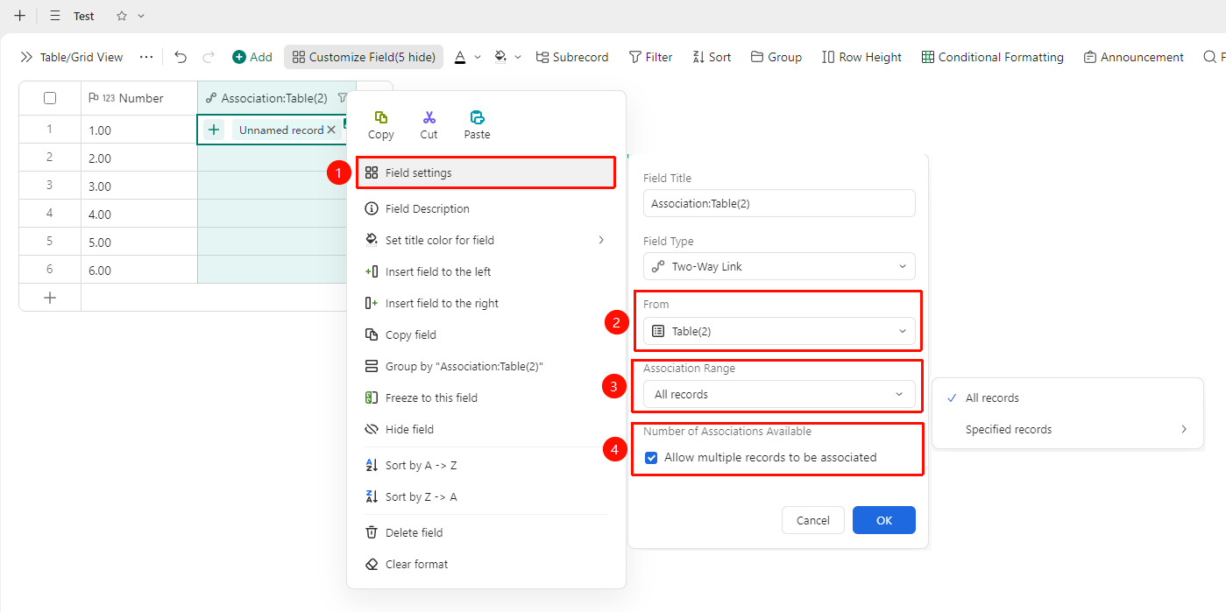Click the redo arrow icon

click(x=209, y=57)
